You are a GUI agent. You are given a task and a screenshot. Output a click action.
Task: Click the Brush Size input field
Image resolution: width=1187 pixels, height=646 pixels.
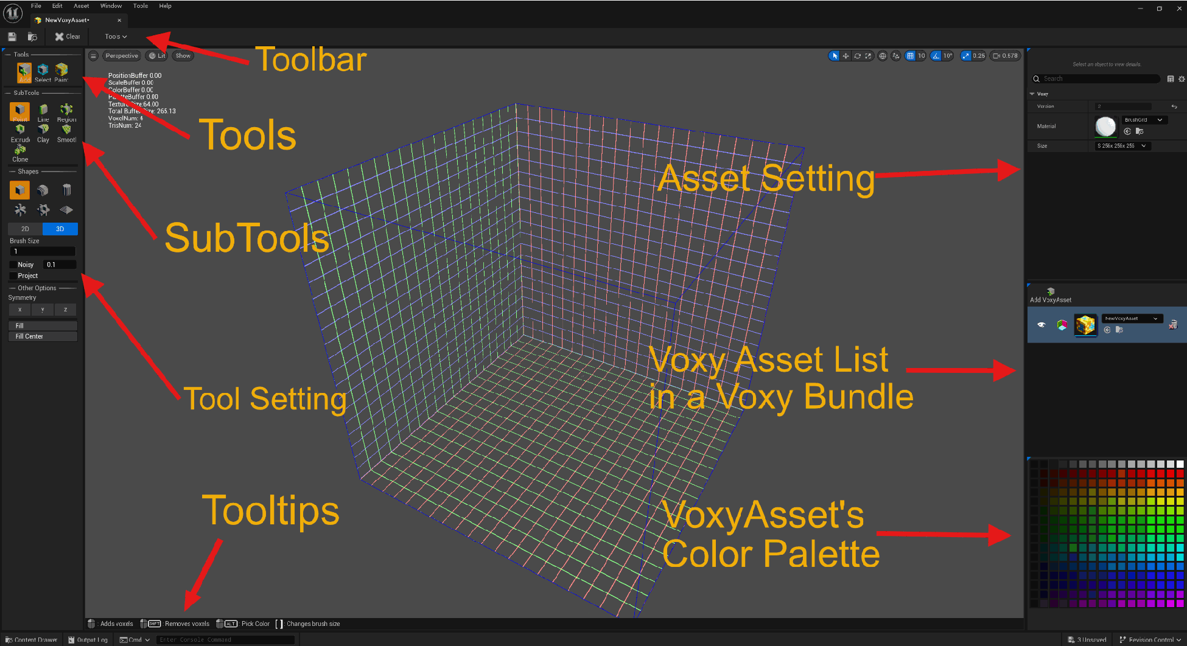[x=43, y=251]
